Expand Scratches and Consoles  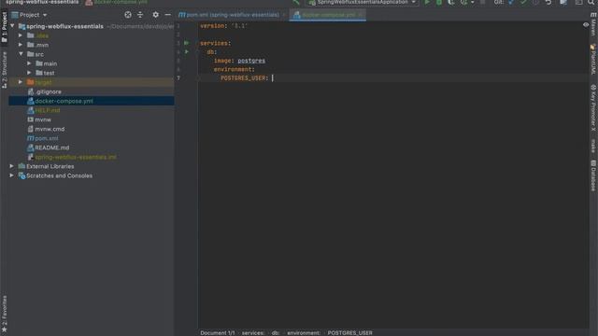pos(12,175)
